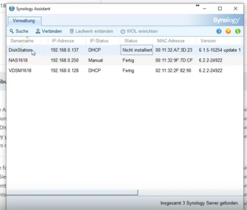Image resolution: width=247 pixels, height=210 pixels.
Task: Click Fertig status in VDSM1618 row
Action: pyautogui.click(x=128, y=71)
